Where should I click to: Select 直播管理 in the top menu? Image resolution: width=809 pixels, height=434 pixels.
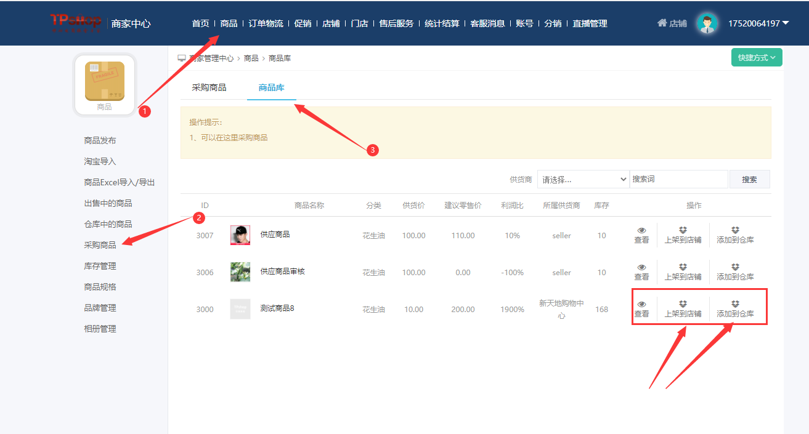[x=590, y=23]
